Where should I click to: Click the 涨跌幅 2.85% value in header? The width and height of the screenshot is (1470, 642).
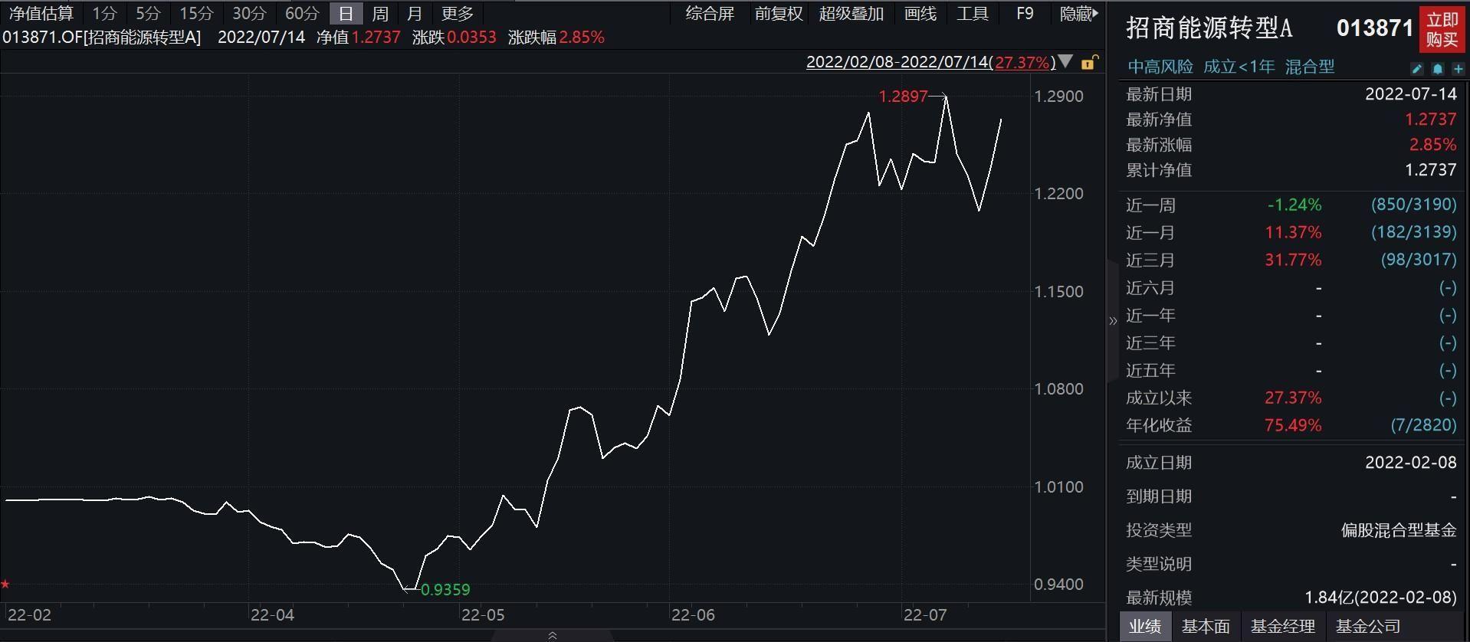(582, 38)
